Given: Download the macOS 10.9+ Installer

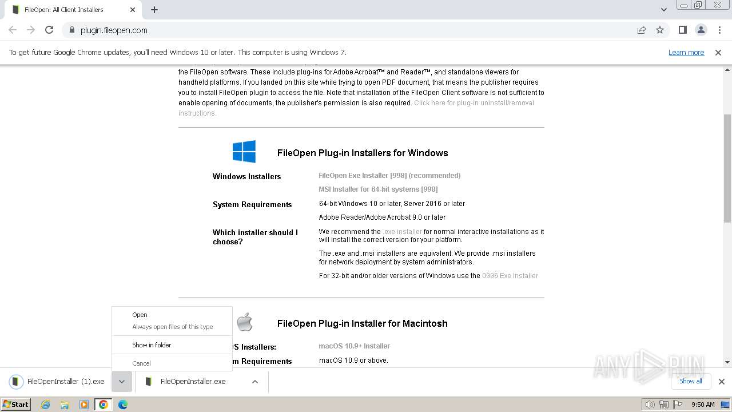Looking at the screenshot, I should pos(355,346).
